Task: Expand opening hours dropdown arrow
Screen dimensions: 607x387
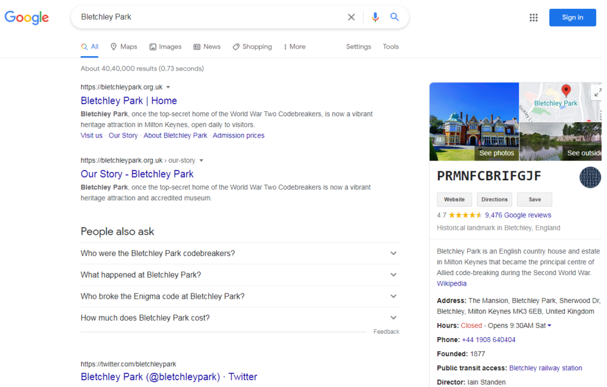Action: 550,326
